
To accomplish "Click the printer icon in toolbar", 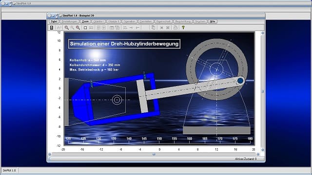I will click(175, 28).
